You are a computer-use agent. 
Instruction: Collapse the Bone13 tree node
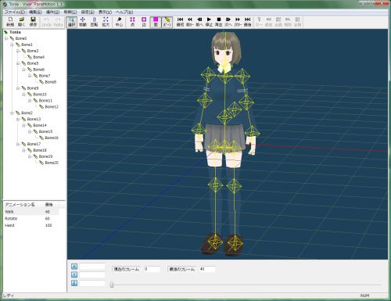point(18,119)
